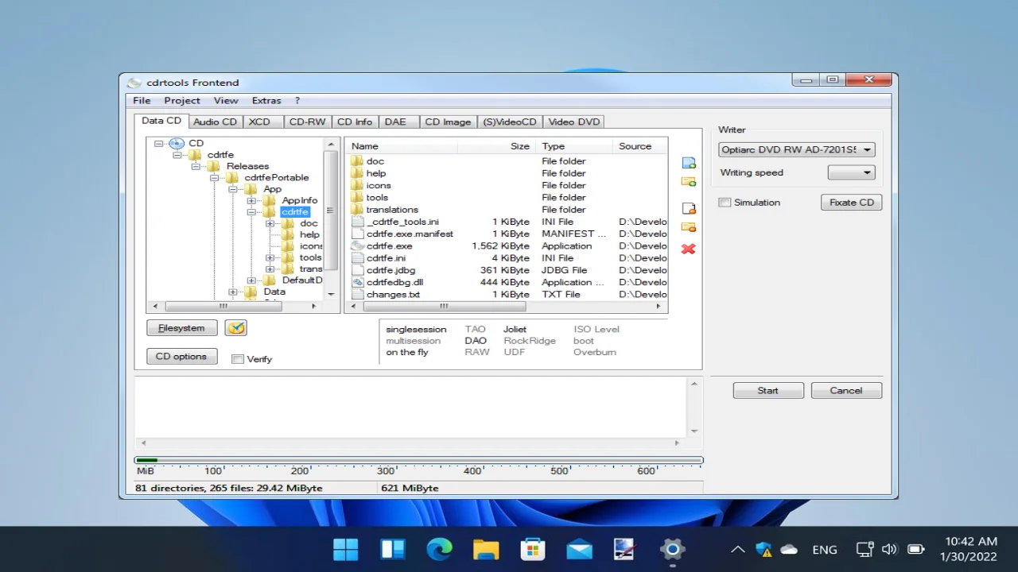This screenshot has width=1018, height=572.
Task: Click the add file icon
Action: (689, 163)
